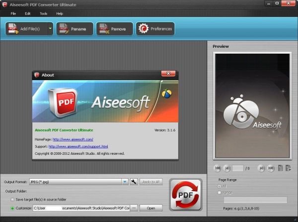Open Preferences from the toolbar

click(x=155, y=29)
